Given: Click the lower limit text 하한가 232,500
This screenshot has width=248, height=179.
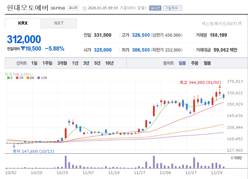Looking at the screenshot, I should (x=167, y=50).
